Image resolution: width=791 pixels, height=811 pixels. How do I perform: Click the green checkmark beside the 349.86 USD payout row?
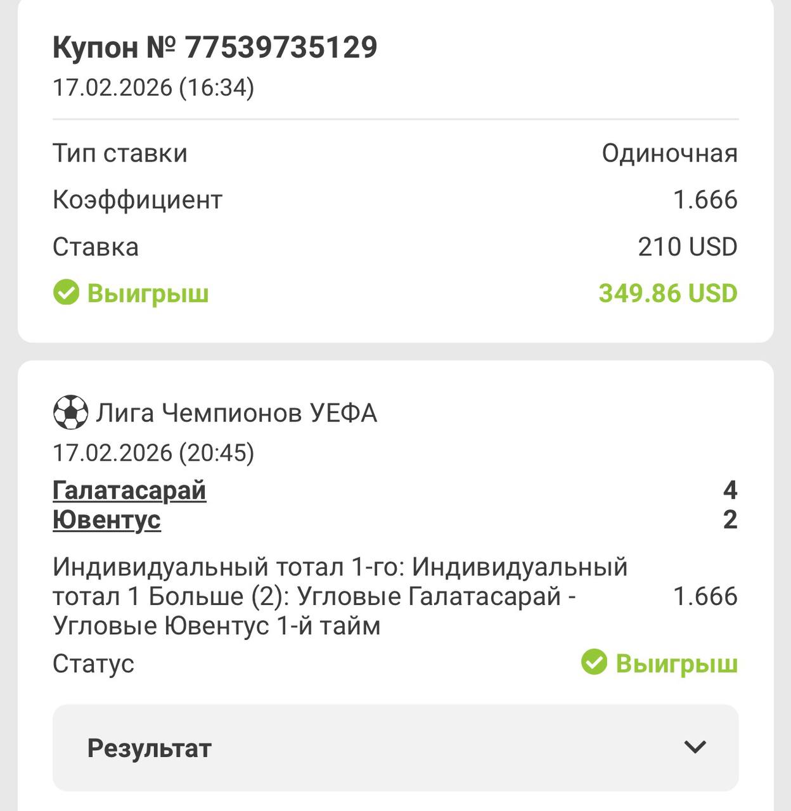(66, 293)
